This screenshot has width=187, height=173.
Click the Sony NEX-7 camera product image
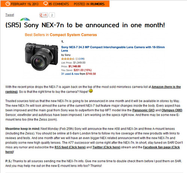click(x=42, y=57)
